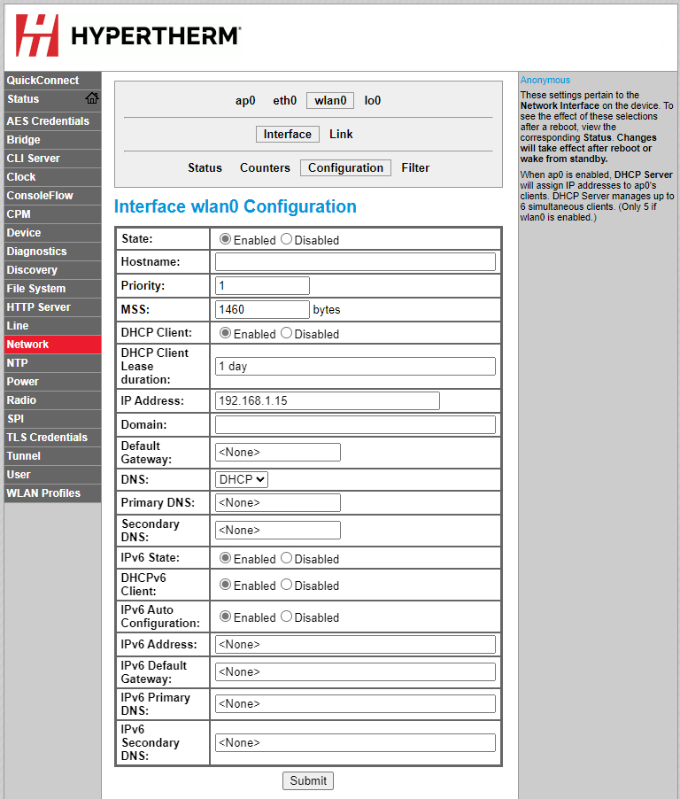This screenshot has width=680, height=799.
Task: Click the IP Address field
Action: (327, 401)
